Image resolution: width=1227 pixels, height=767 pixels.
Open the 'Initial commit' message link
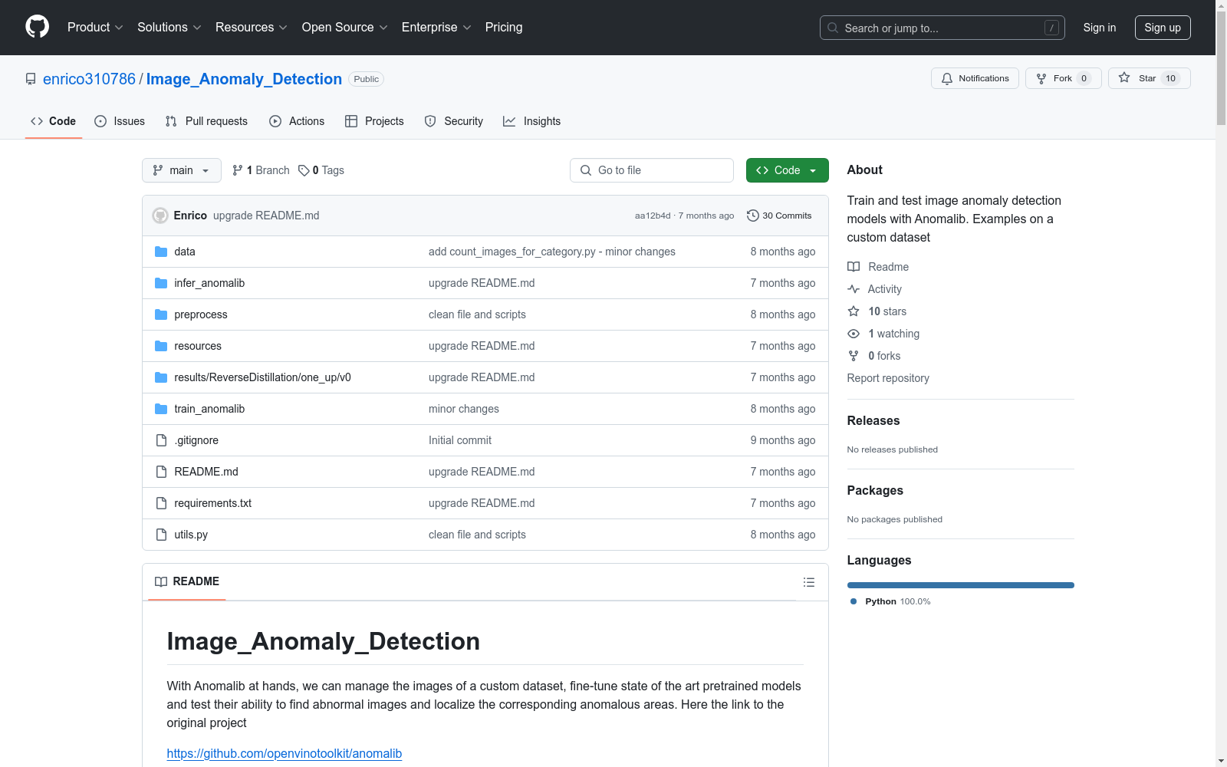pyautogui.click(x=460, y=440)
